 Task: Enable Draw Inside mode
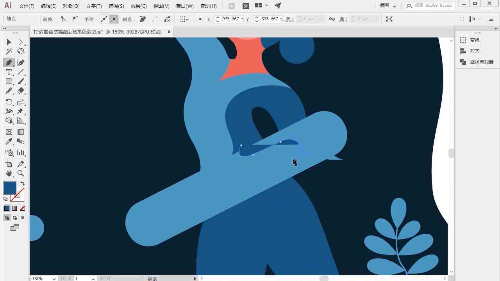tap(22, 218)
